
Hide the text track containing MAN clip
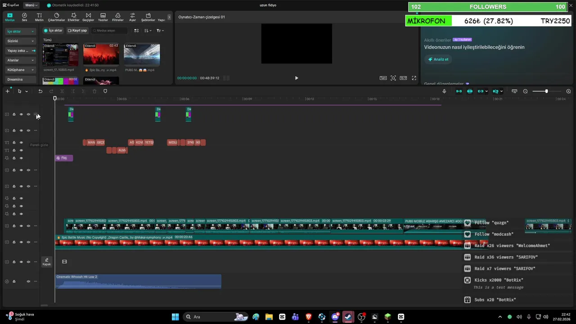point(21,143)
